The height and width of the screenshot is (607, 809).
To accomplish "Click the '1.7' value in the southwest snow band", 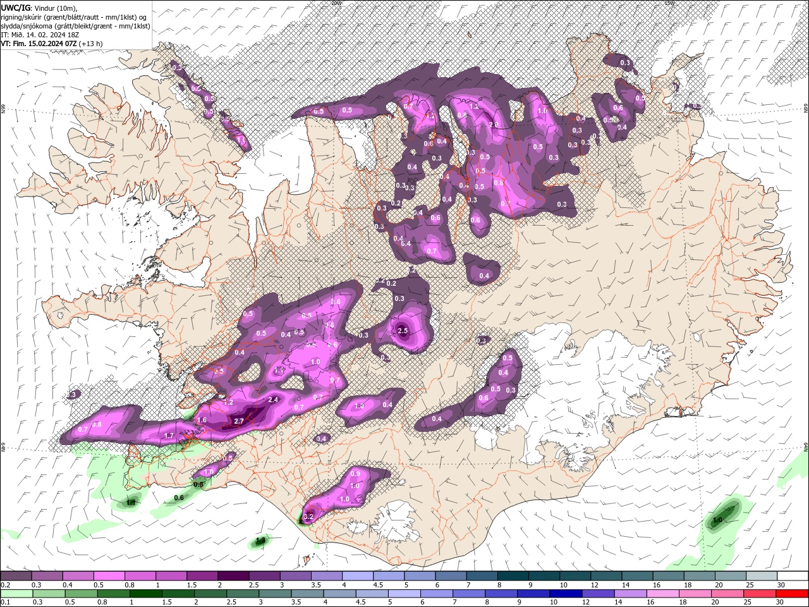I will coord(169,436).
